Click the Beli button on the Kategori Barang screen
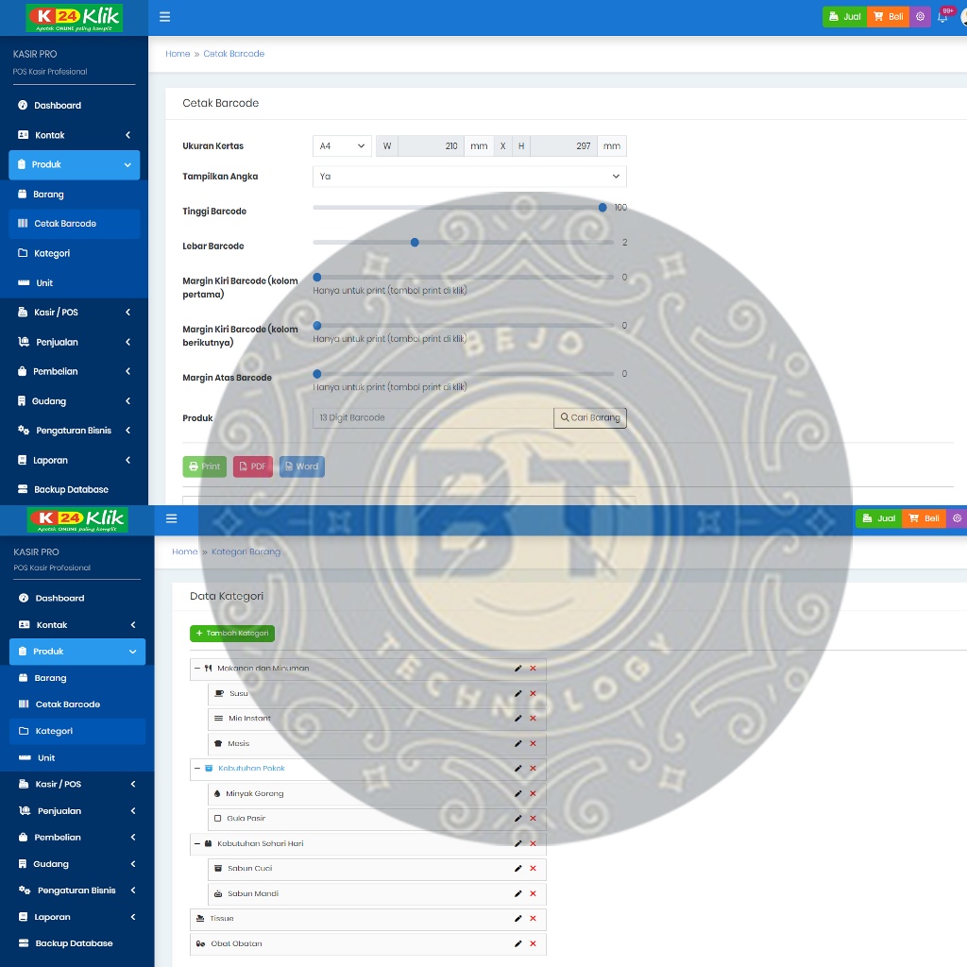The width and height of the screenshot is (967, 967). tap(925, 518)
